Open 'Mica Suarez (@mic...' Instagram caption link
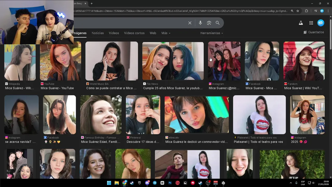 (x=224, y=88)
